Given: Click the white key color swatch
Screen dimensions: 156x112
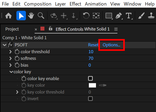Looking at the screenshot, I should coord(92,85).
